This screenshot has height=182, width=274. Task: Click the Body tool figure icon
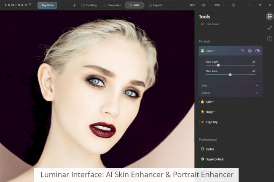click(202, 112)
